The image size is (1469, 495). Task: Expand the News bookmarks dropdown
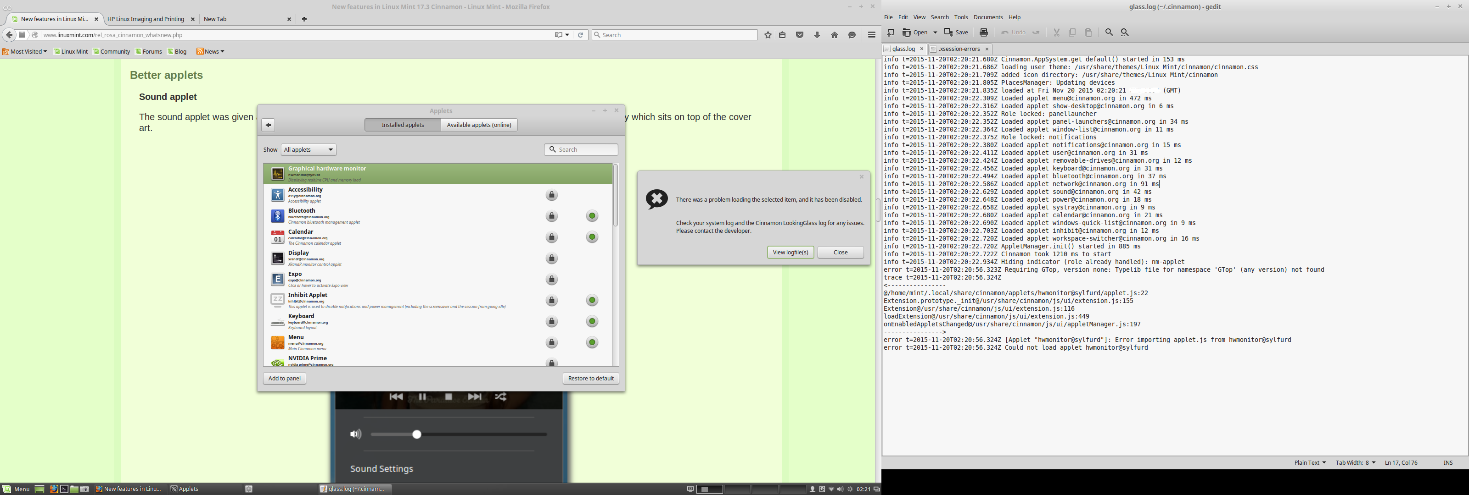(x=210, y=51)
